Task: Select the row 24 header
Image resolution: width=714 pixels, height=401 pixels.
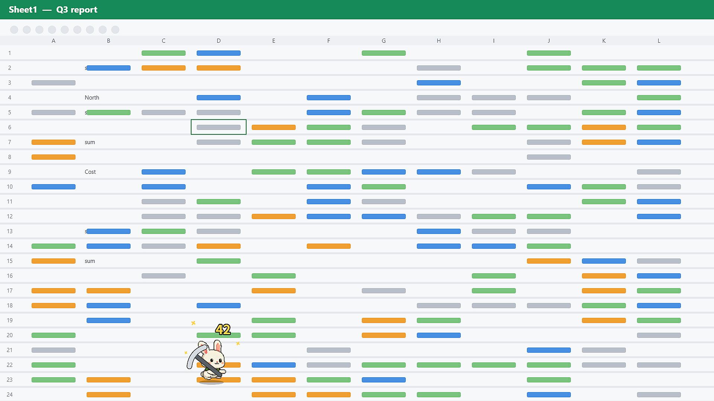Action: (10, 395)
